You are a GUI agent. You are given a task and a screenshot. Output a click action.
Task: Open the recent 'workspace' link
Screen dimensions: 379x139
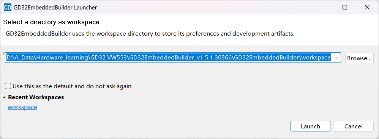tap(22, 107)
